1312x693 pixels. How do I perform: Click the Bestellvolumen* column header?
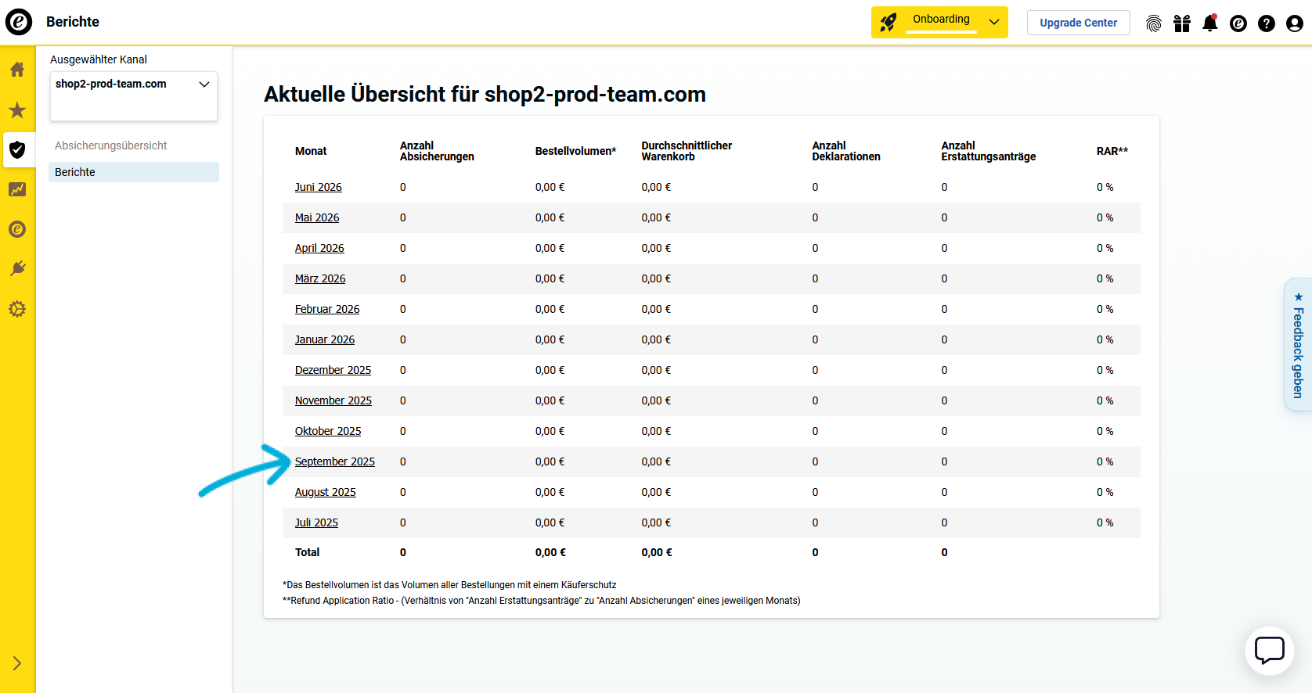pyautogui.click(x=575, y=151)
